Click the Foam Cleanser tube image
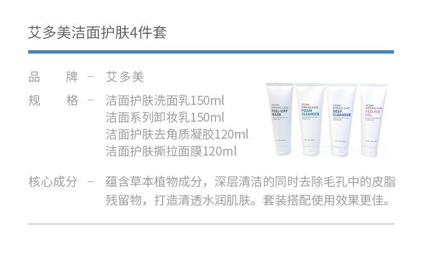 coord(310,119)
